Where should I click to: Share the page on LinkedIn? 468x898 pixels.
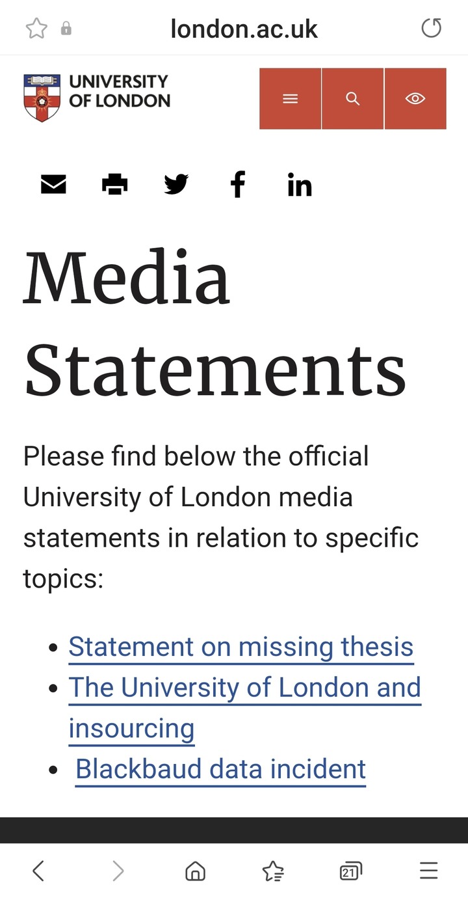300,185
